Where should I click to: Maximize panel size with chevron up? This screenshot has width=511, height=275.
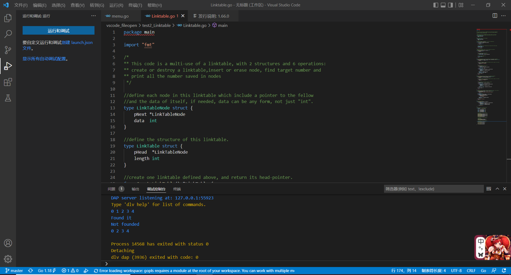click(497, 189)
